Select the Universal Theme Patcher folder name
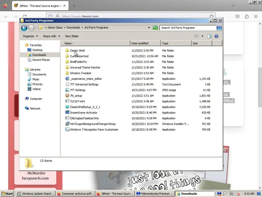 click(x=85, y=67)
